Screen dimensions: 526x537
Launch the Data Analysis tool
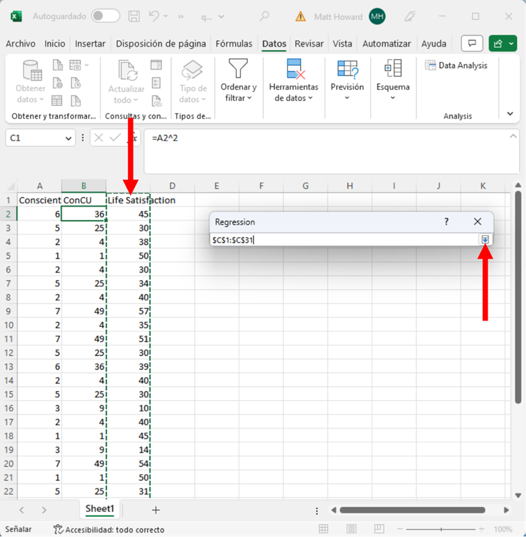[456, 65]
